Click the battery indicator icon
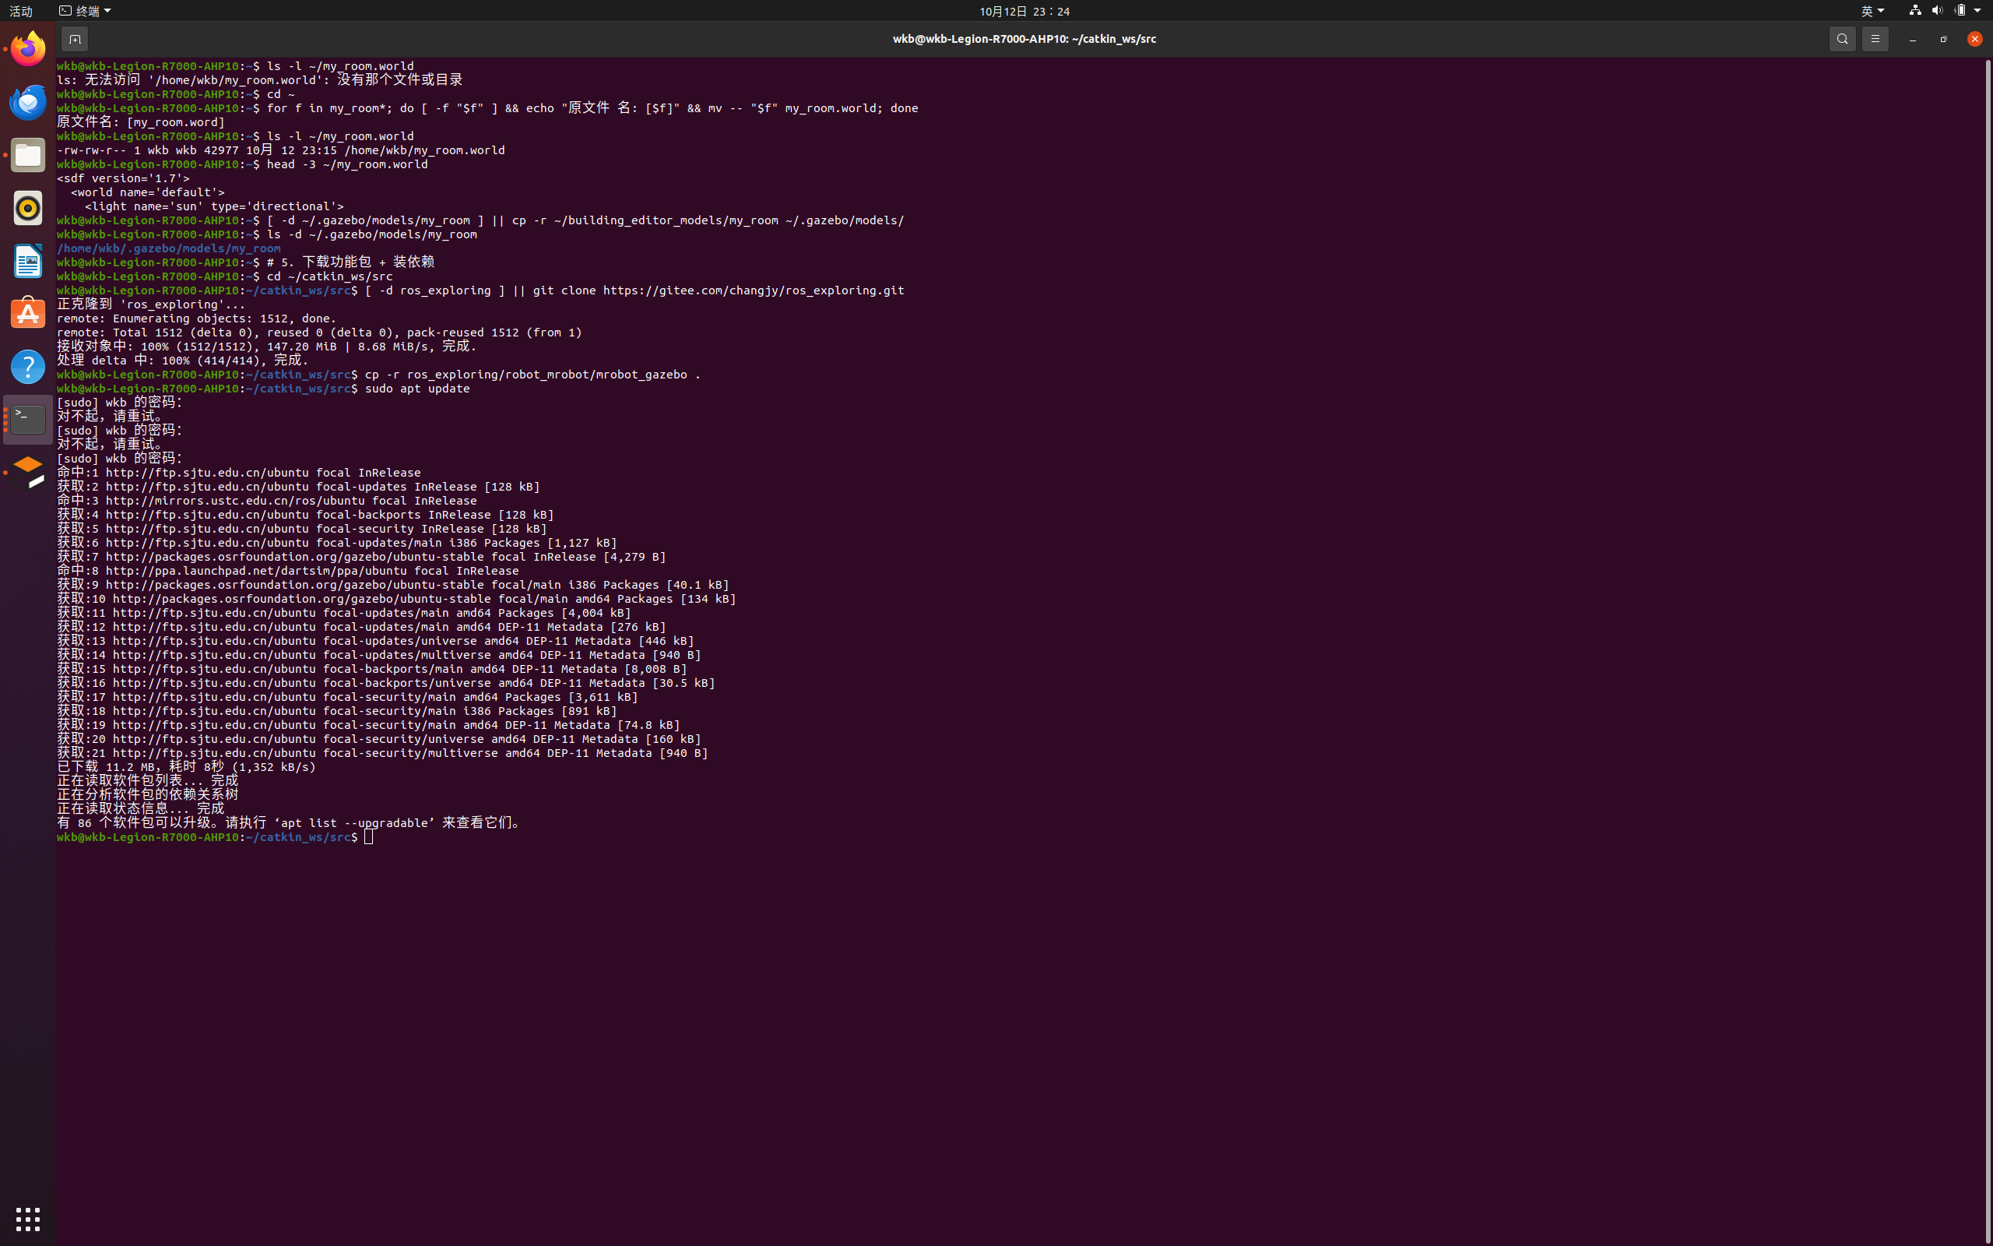This screenshot has height=1246, width=1993. tap(1960, 11)
